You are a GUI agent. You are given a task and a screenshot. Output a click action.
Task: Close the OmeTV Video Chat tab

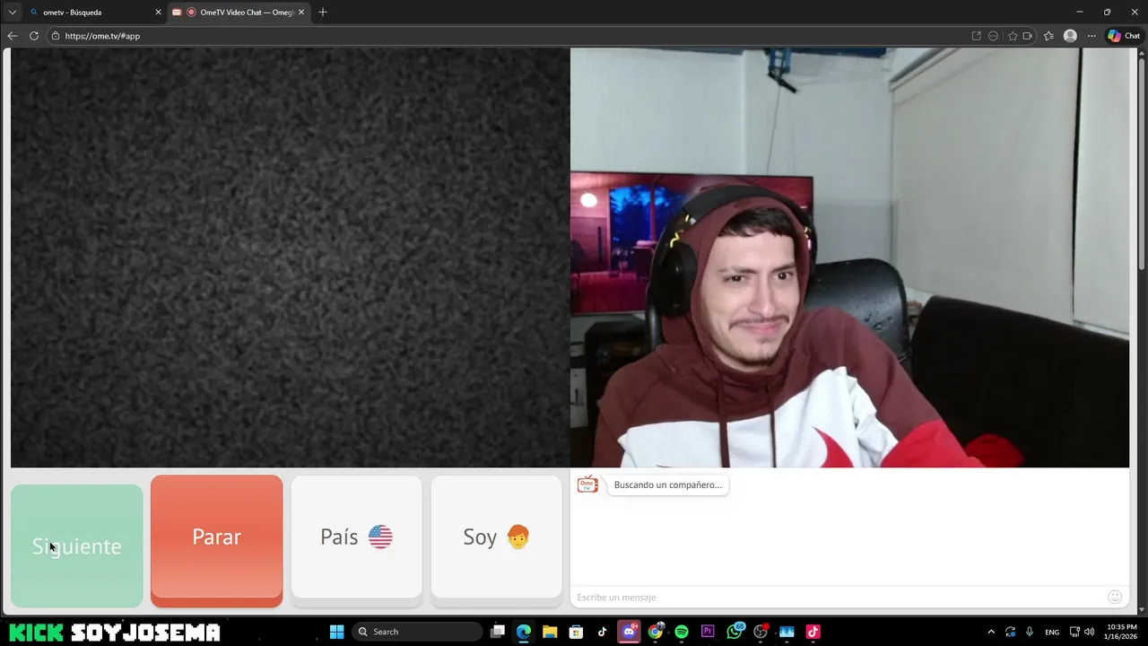pos(301,13)
